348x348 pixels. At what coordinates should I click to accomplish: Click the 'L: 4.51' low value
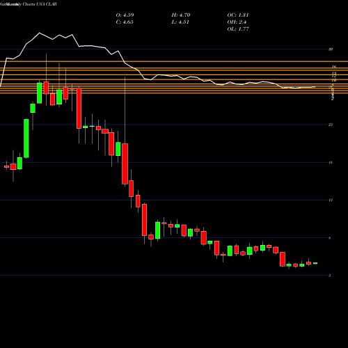180,22
